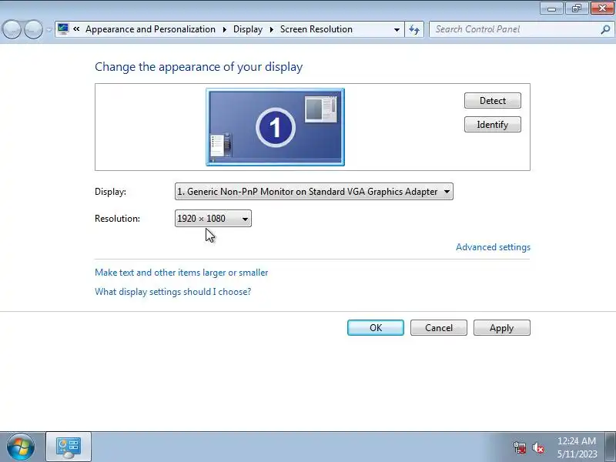The image size is (616, 462).
Task: Click the taskbar clock
Action: 577,447
